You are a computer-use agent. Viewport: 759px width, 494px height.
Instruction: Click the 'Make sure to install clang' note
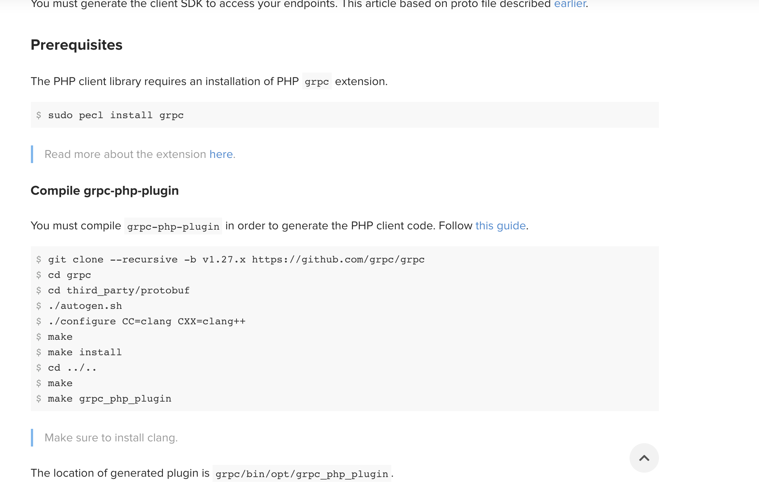(x=111, y=438)
